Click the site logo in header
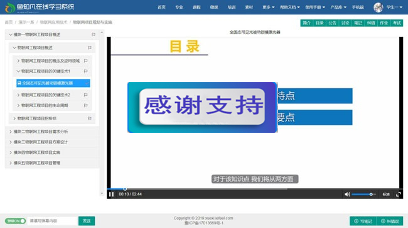408x228 pixels. click(40, 8)
